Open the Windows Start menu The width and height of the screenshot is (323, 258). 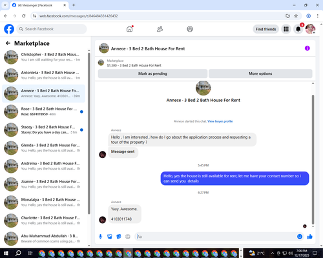6,253
